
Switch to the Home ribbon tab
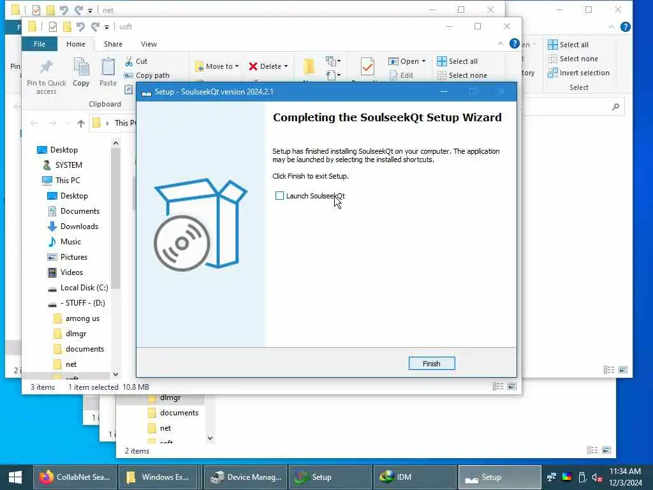[x=75, y=44]
